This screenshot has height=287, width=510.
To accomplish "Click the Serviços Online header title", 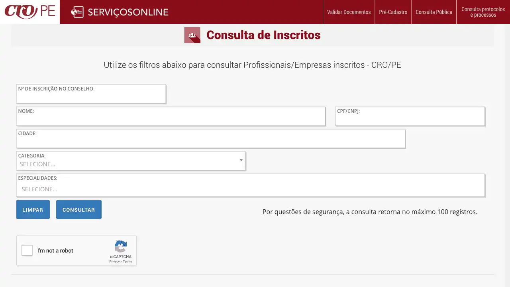I will (128, 12).
